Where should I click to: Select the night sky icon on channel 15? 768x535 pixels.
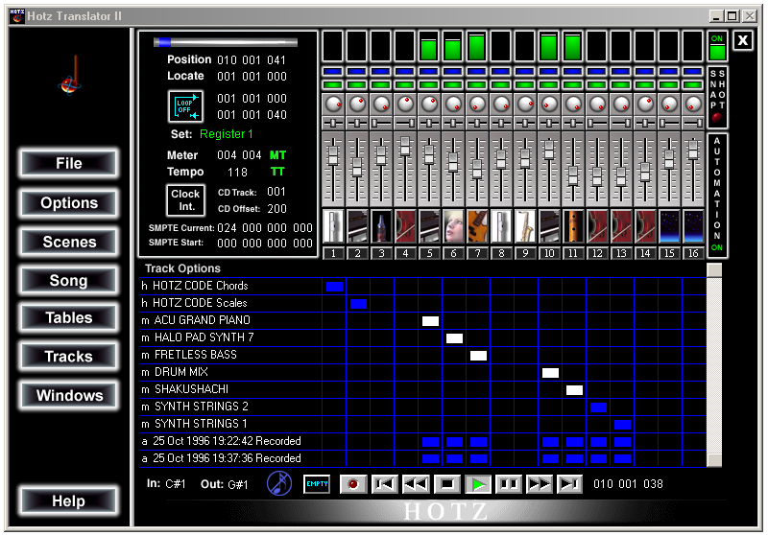click(669, 226)
